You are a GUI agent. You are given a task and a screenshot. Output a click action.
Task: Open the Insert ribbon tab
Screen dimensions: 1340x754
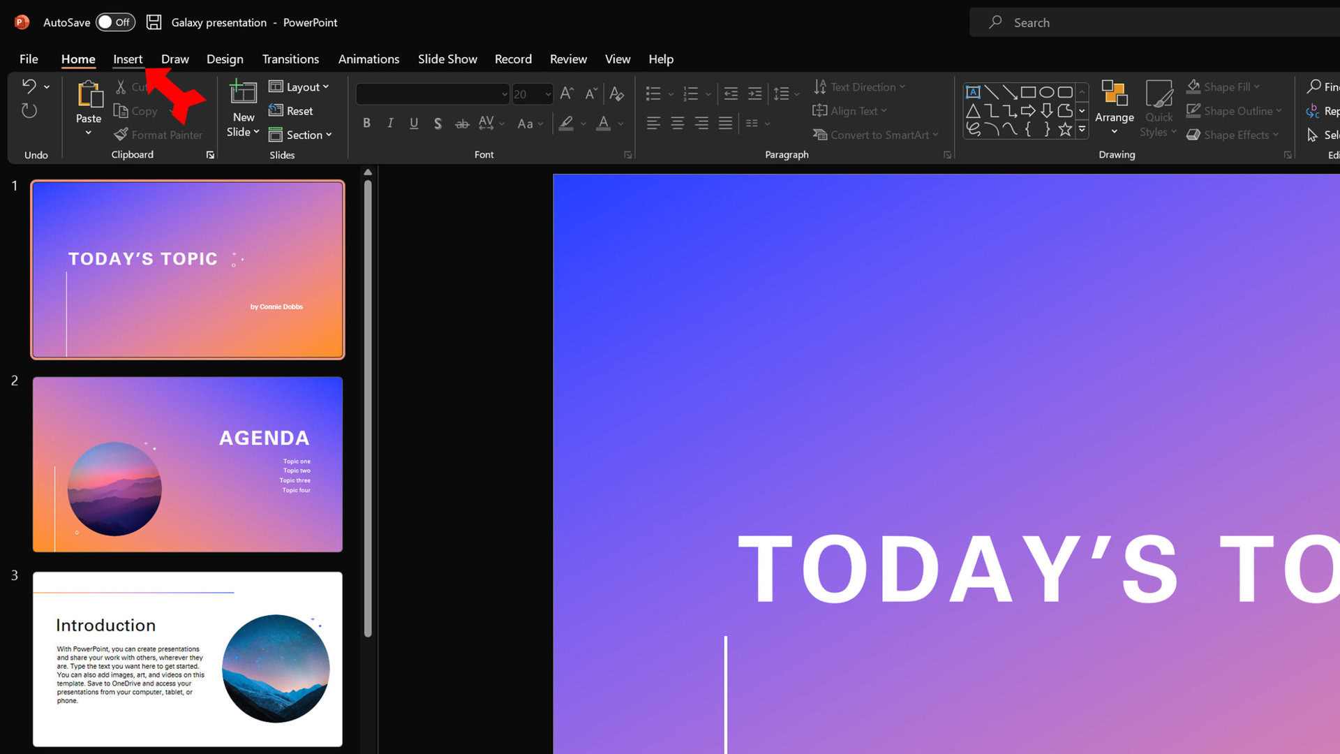(128, 59)
